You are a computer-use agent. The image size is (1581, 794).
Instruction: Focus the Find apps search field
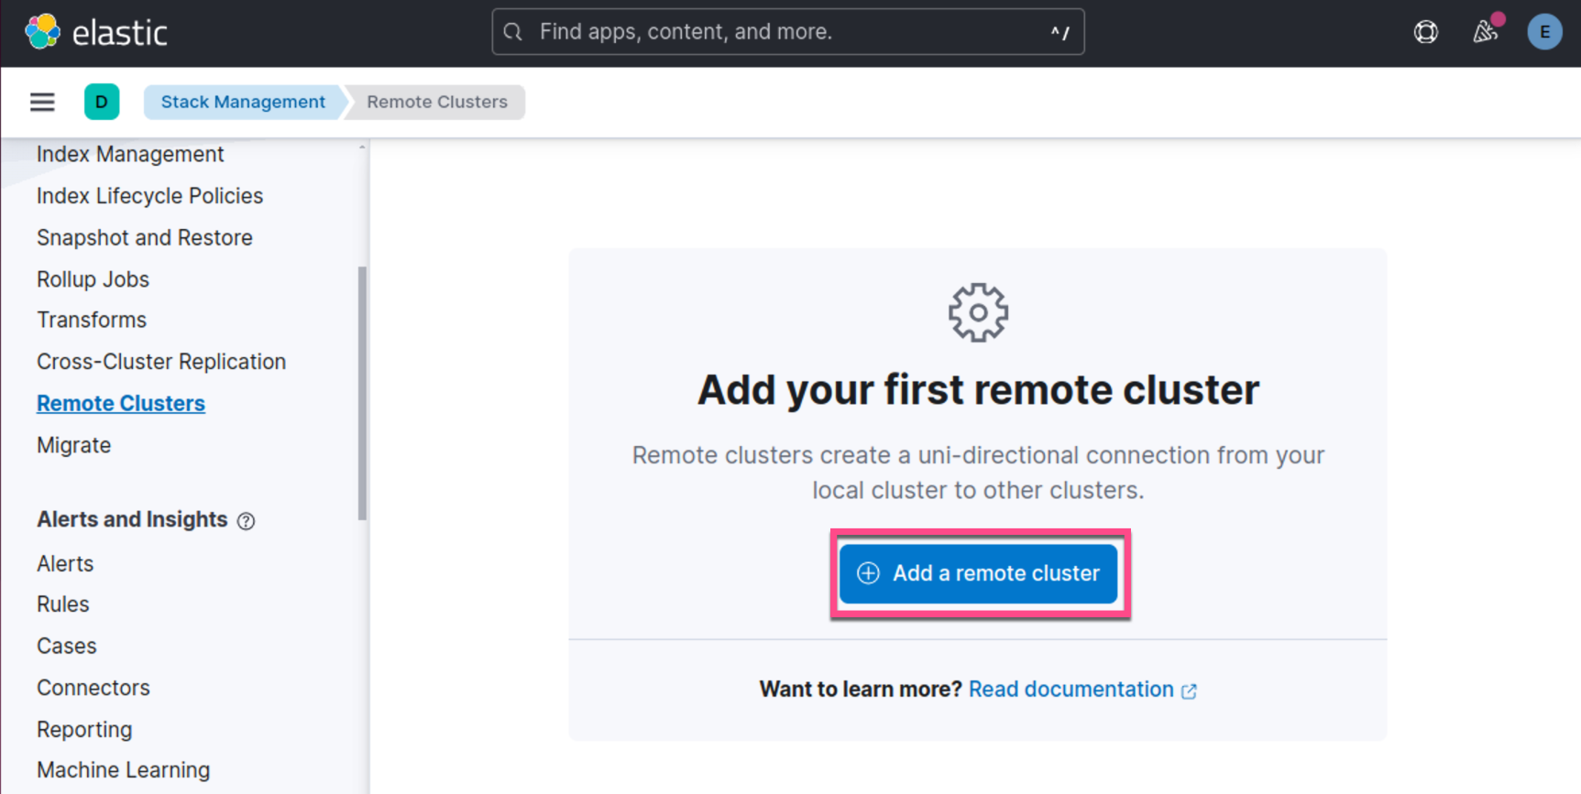[x=788, y=32]
